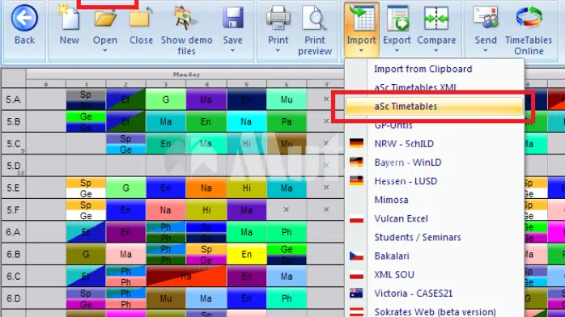
Task: Click the Back arrow icon
Action: point(24,18)
